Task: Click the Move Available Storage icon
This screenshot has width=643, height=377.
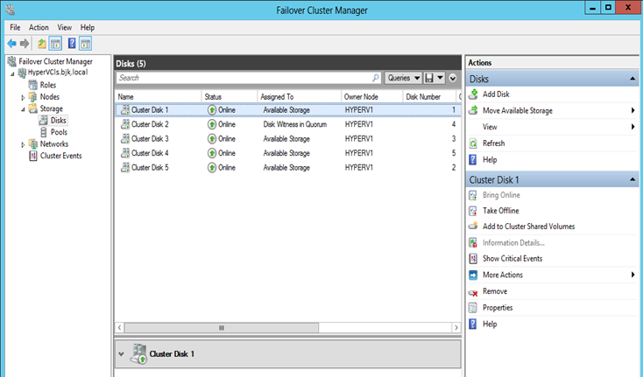Action: tap(473, 110)
